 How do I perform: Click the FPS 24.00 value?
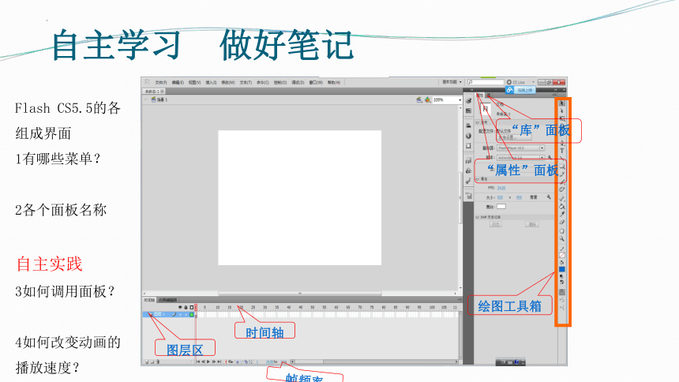point(501,188)
